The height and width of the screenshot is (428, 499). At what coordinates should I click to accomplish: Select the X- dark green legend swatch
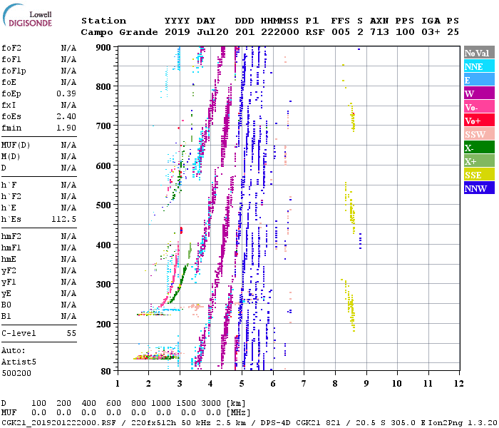click(479, 148)
